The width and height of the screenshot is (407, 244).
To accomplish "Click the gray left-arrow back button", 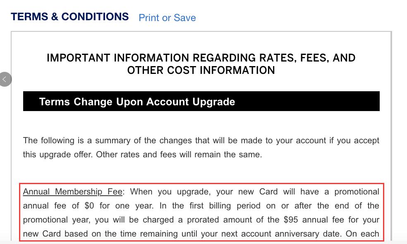I will [x=5, y=79].
